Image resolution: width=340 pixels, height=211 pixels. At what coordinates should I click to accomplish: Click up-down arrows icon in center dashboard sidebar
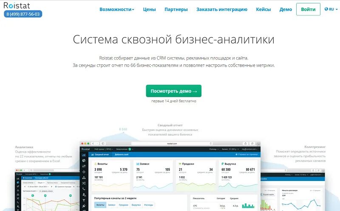pyautogui.click(x=84, y=166)
